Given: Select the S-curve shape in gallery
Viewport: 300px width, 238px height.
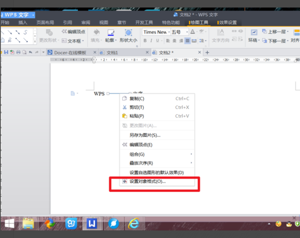Looking at the screenshot, I should (x=25, y=32).
